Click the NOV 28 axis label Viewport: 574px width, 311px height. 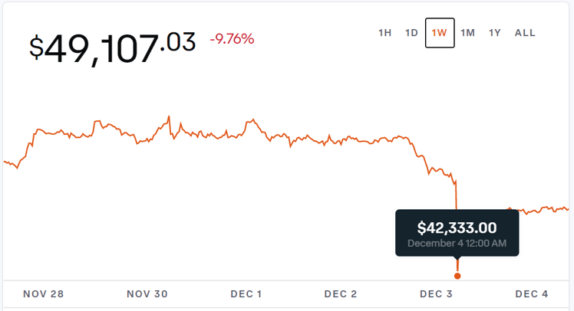tap(42, 294)
